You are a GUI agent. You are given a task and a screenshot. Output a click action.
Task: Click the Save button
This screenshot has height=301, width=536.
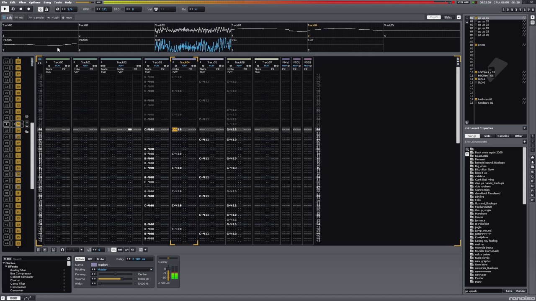point(509,291)
